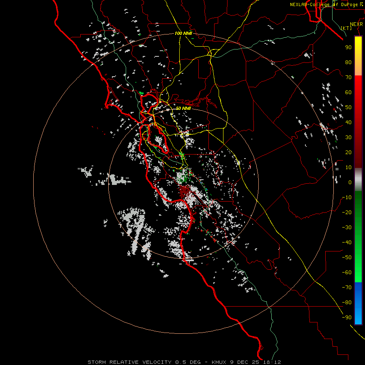The image size is (365, 365).
Task: Click the 70 value on the velocity scale
Action: click(348, 77)
